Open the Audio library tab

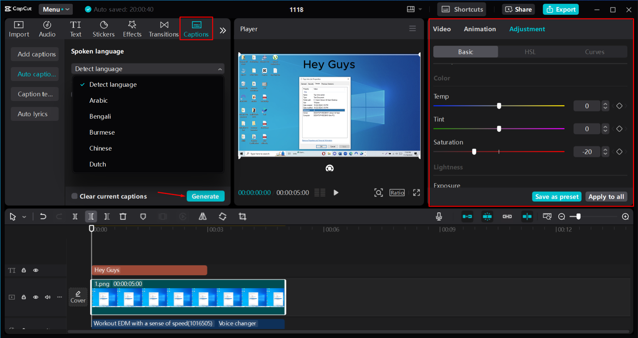tap(47, 29)
